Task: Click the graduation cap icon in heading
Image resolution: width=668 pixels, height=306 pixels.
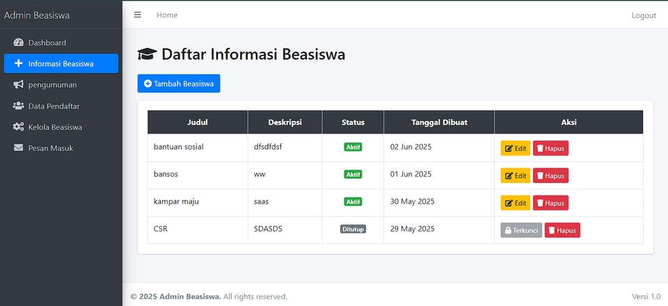Action: (x=146, y=54)
